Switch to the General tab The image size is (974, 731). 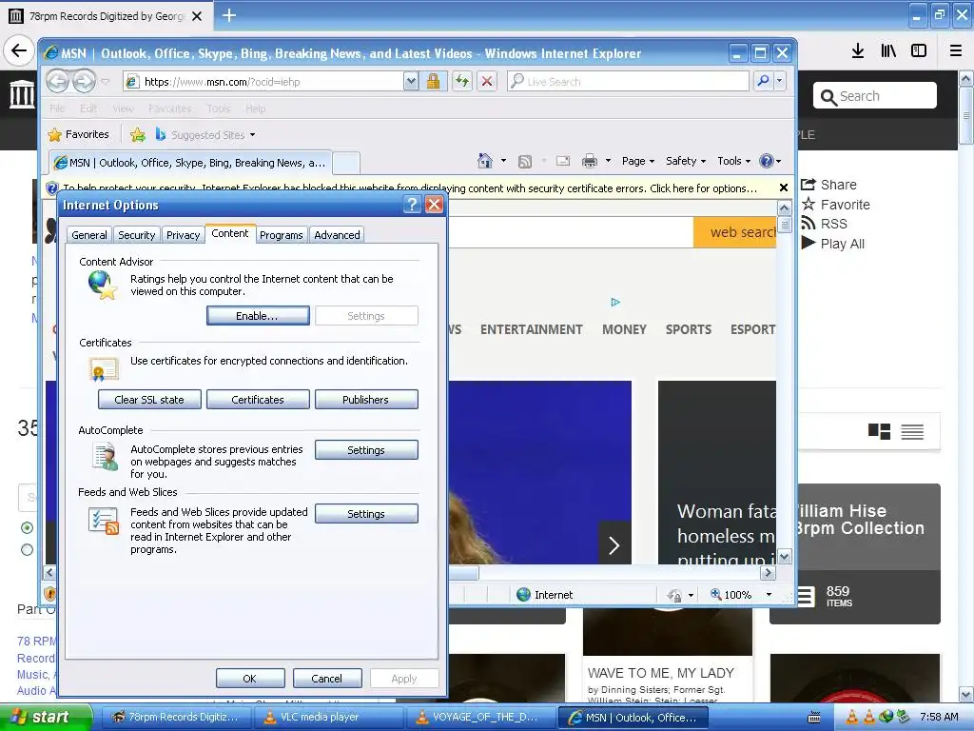click(88, 235)
